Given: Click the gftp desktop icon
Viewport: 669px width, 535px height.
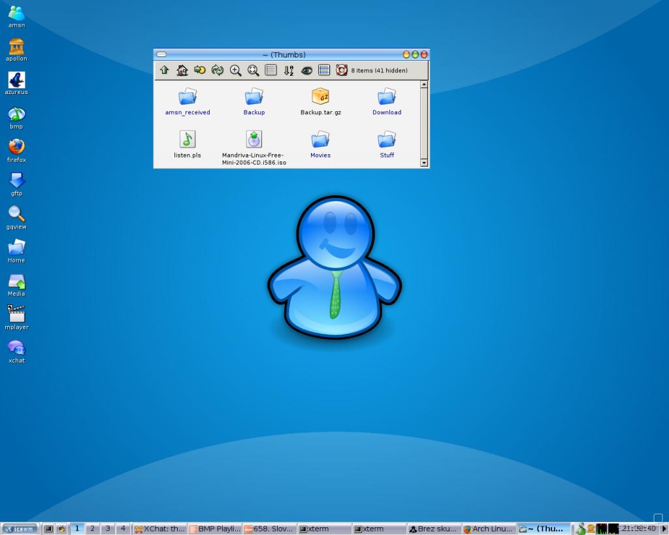Looking at the screenshot, I should [x=16, y=184].
